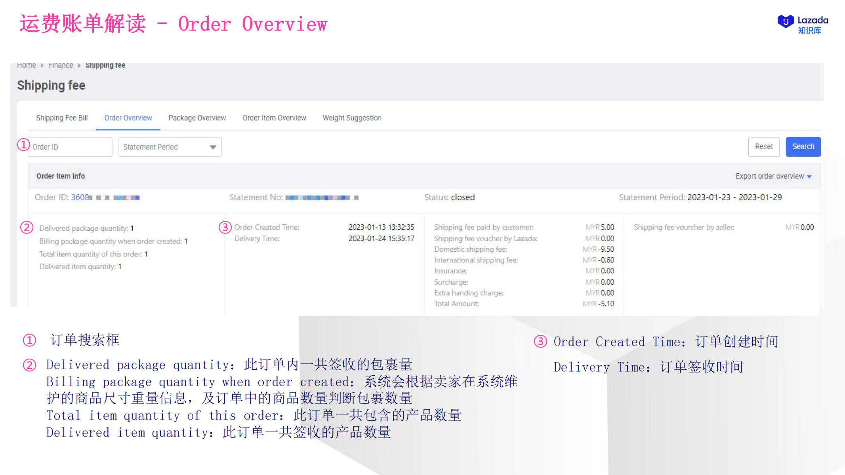Screen dimensions: 845x475
Task: Click the Total Amount MYR -5.10 value
Action: [604, 303]
